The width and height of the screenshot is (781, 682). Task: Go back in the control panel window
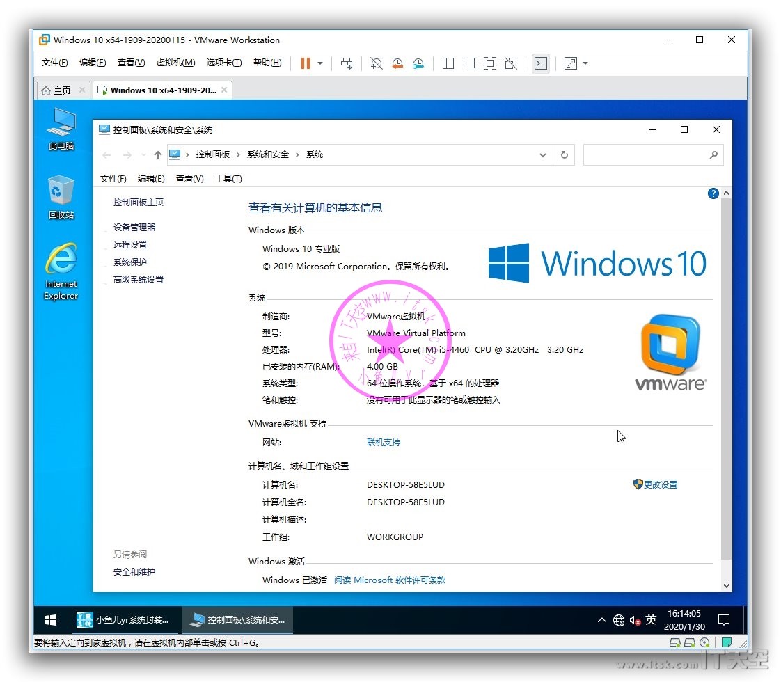tap(106, 154)
